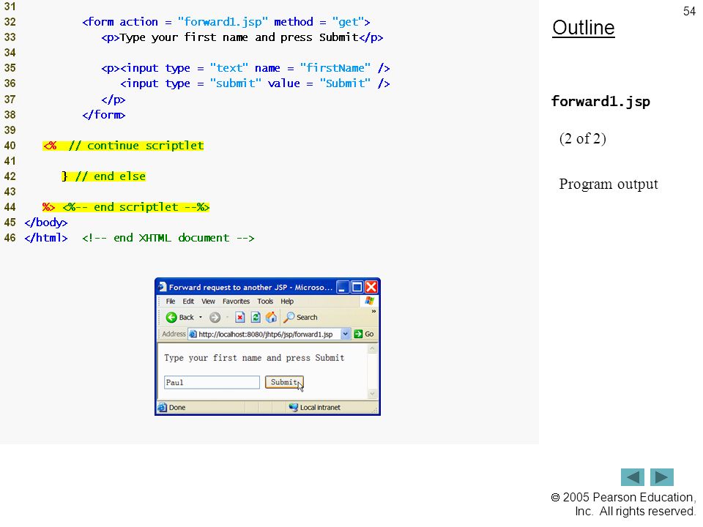Open the Edit menu
This screenshot has height=527, width=703.
pos(188,301)
